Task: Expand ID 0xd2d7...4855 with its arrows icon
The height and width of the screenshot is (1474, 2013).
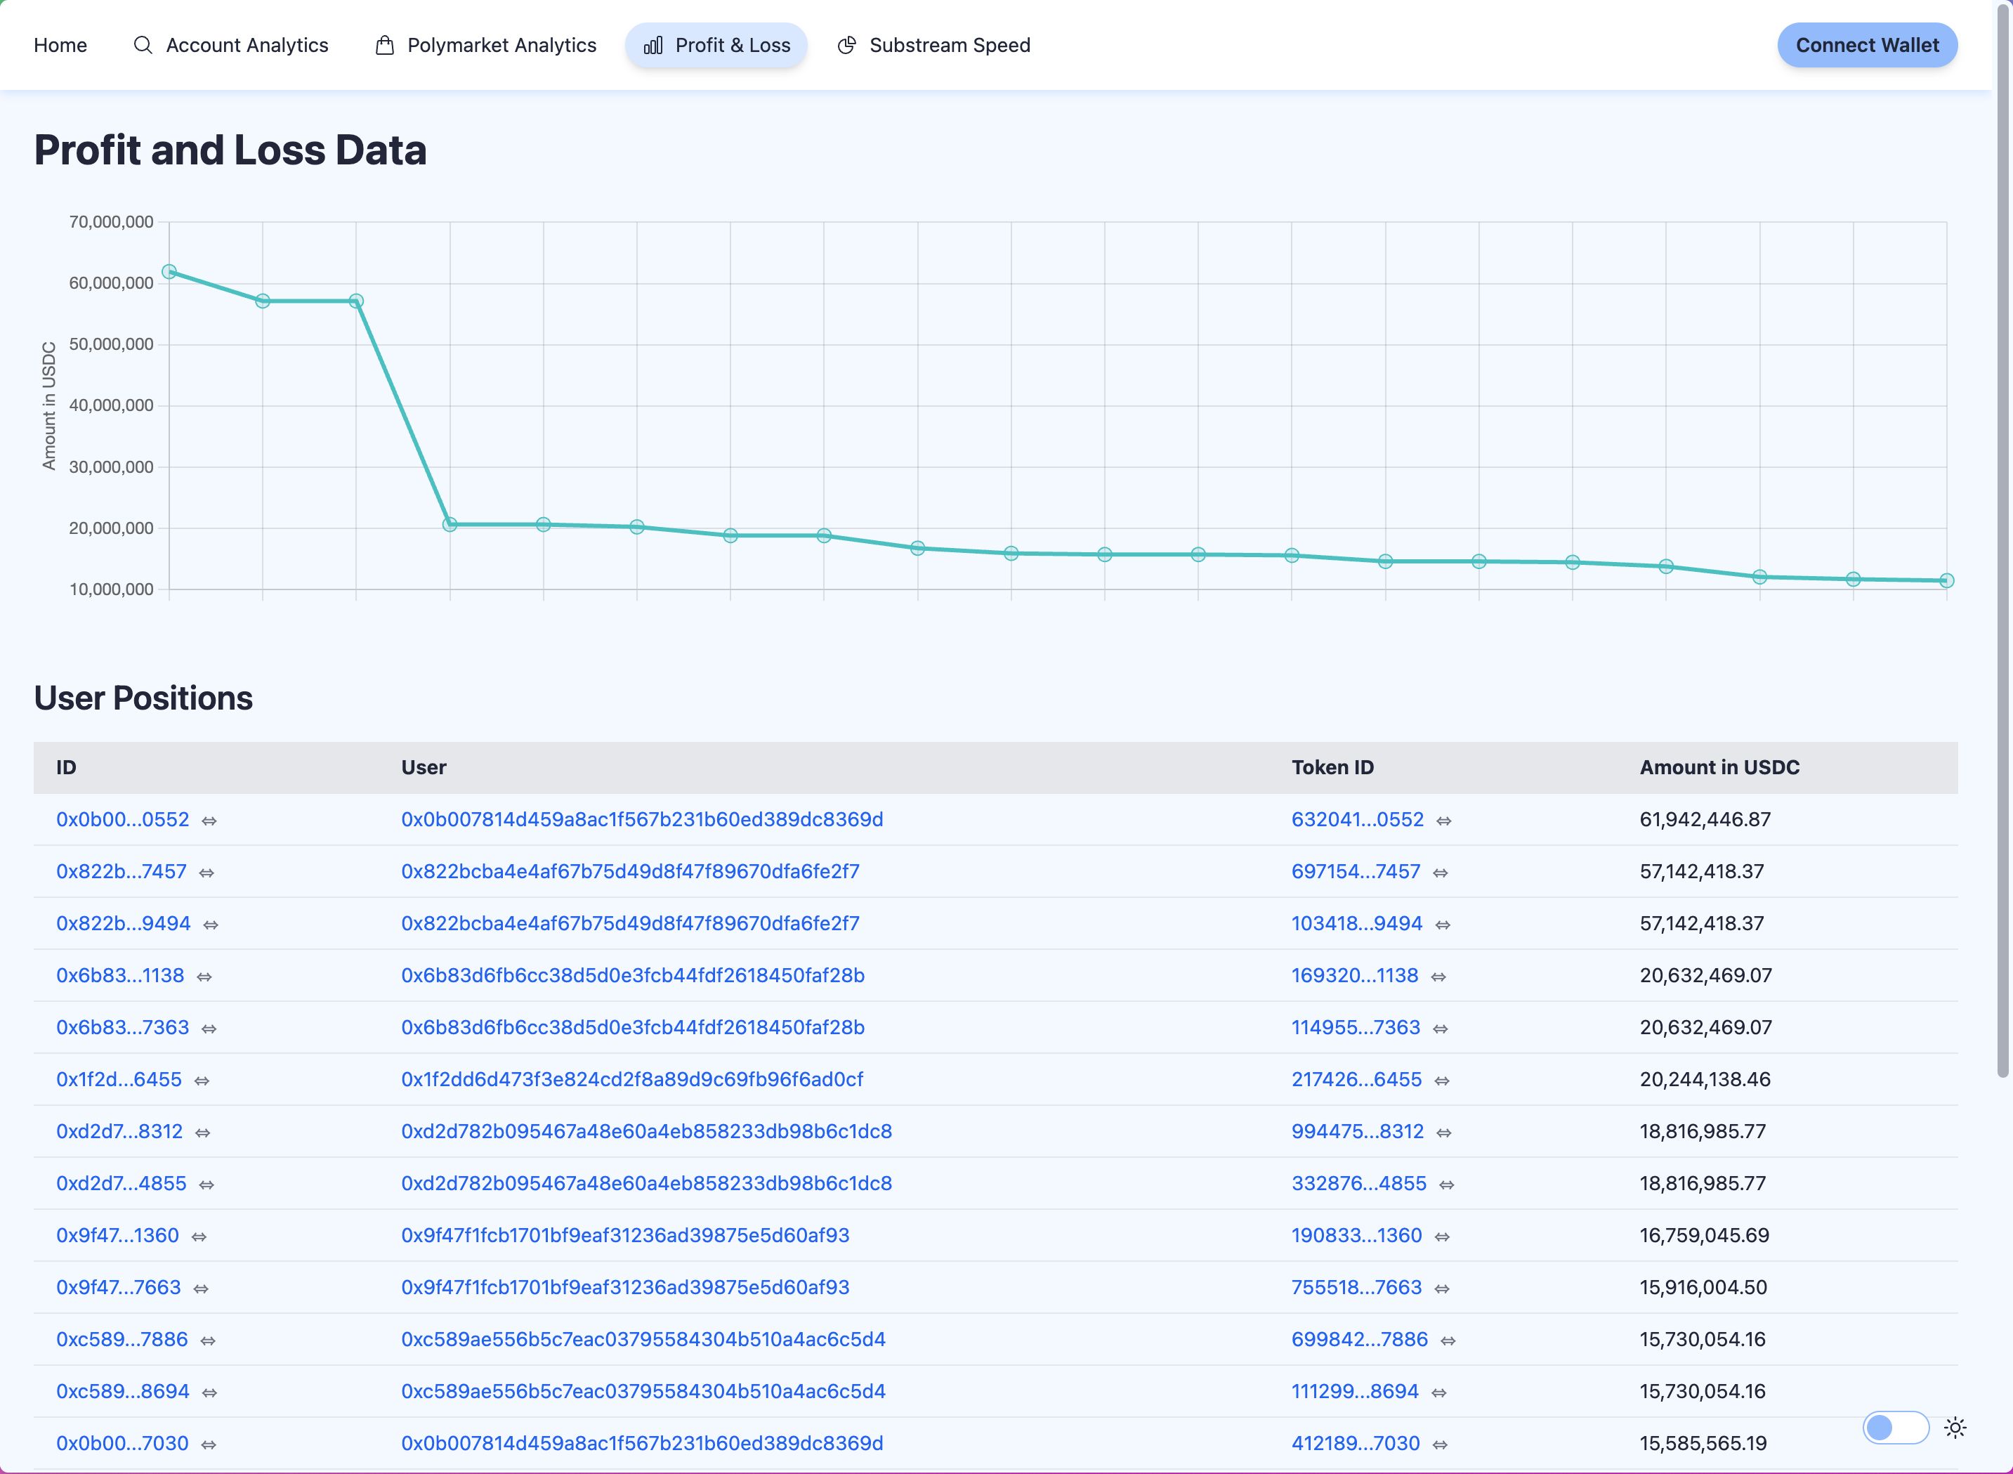Action: pyautogui.click(x=206, y=1184)
